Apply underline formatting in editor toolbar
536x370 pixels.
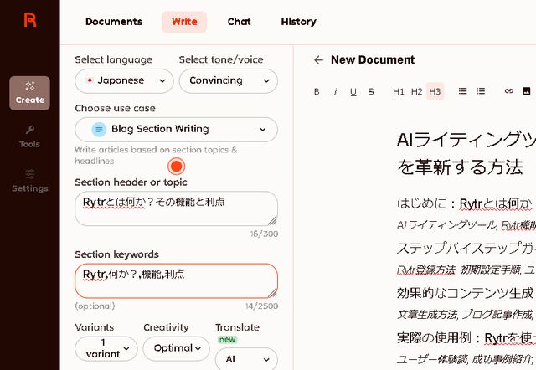pyautogui.click(x=353, y=91)
